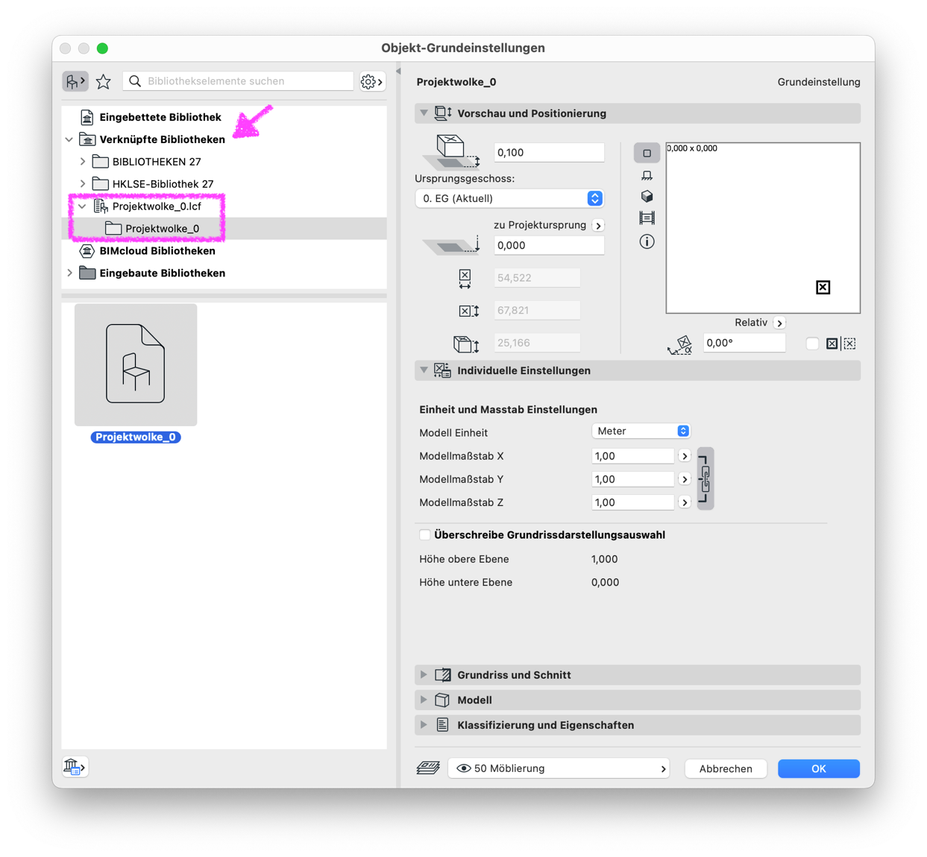Screen dimensions: 927x857
Task: Click Grundeinstellung label at top right
Action: [819, 82]
